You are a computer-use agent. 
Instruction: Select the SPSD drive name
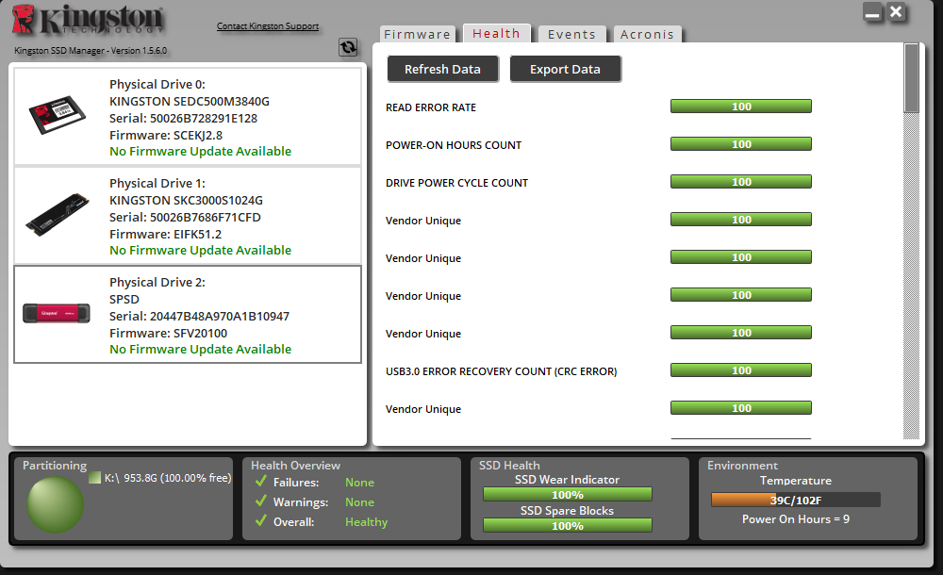(x=124, y=299)
